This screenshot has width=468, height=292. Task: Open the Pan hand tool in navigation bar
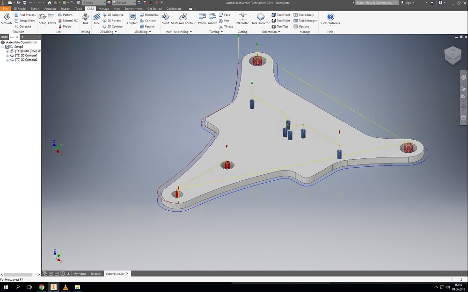463,88
